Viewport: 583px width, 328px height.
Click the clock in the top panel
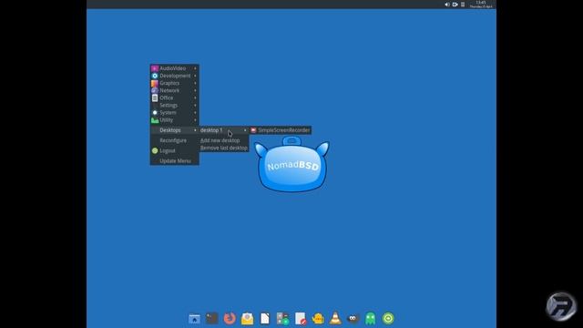481,5
